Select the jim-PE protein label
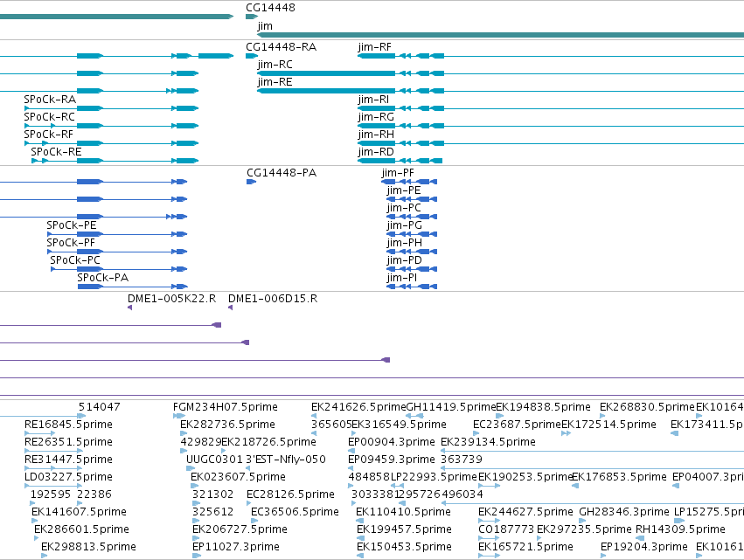This screenshot has height=560, width=744. (404, 190)
